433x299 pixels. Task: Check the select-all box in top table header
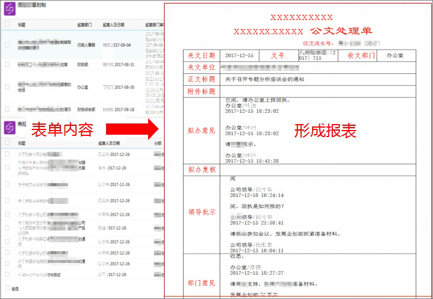[x=7, y=24]
